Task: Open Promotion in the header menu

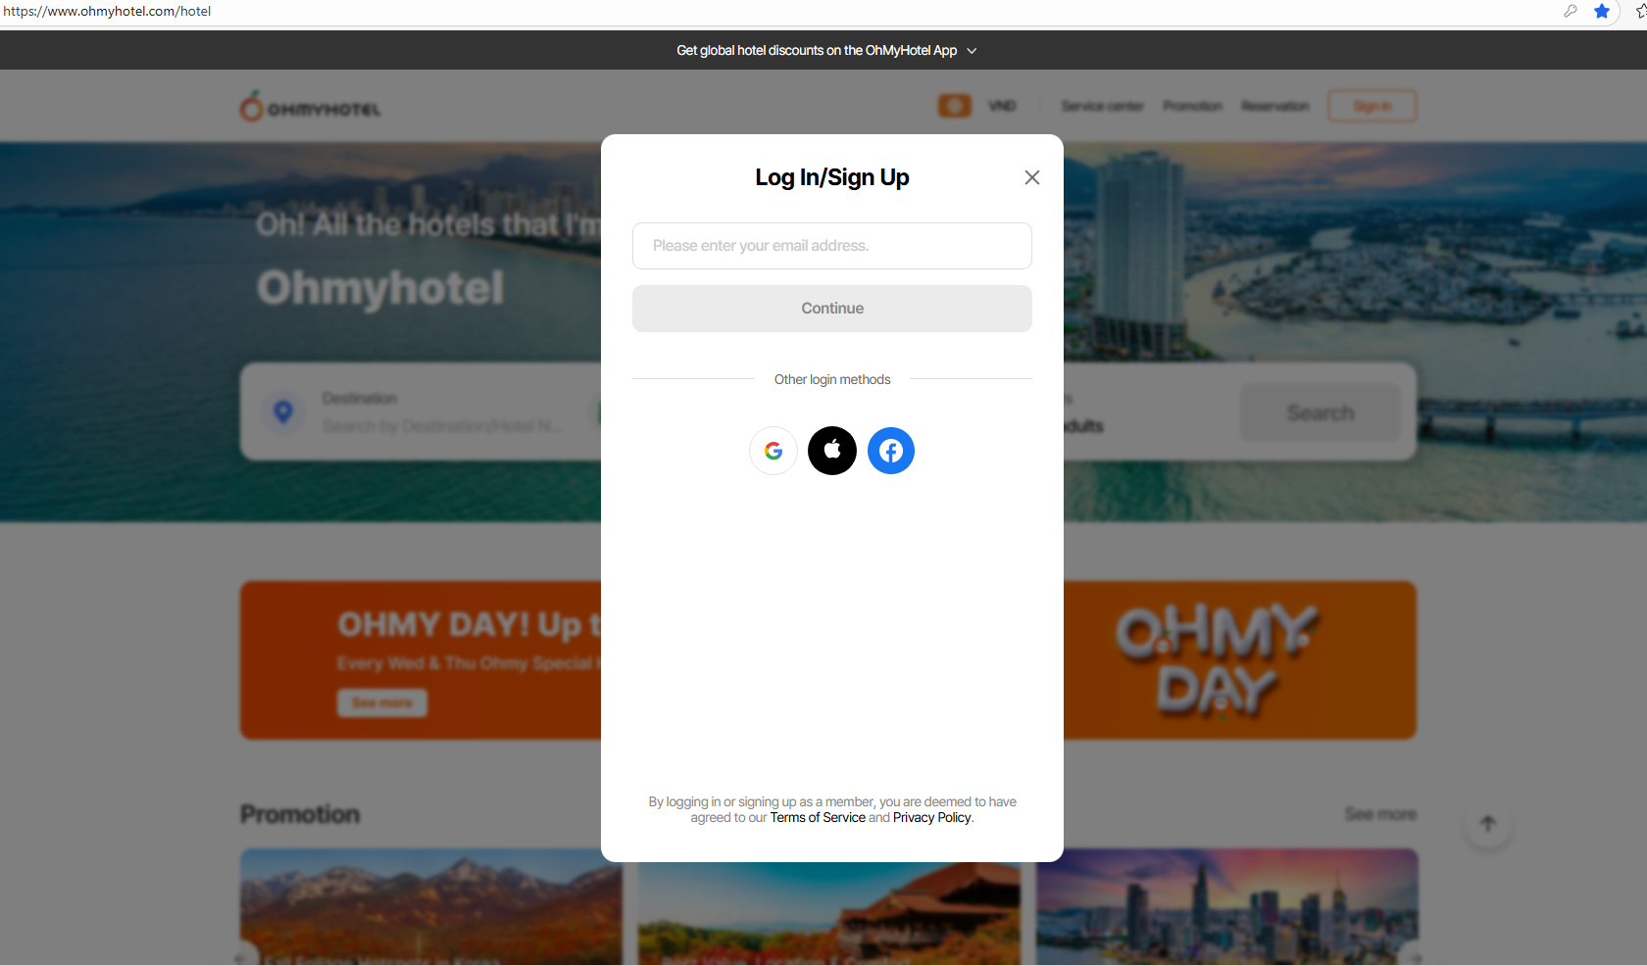Action: tap(1192, 106)
